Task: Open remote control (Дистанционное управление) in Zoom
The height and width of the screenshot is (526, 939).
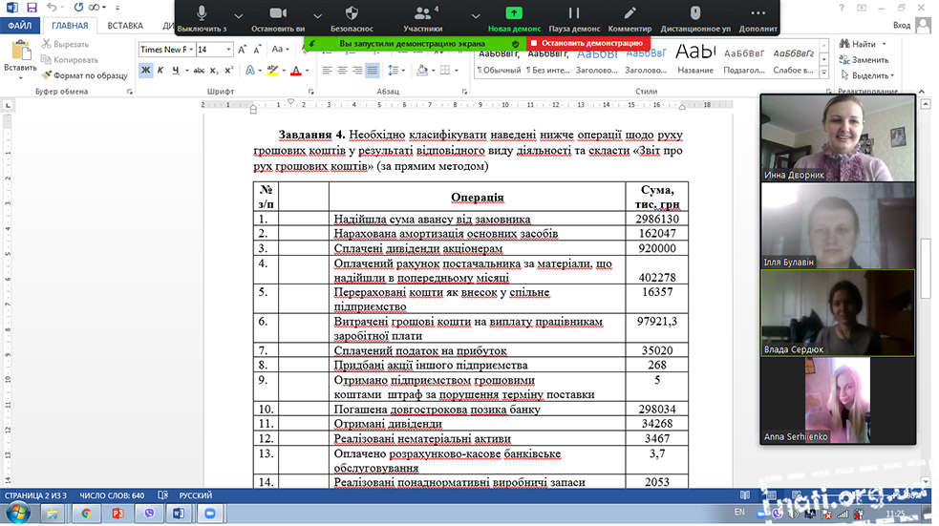Action: [695, 18]
